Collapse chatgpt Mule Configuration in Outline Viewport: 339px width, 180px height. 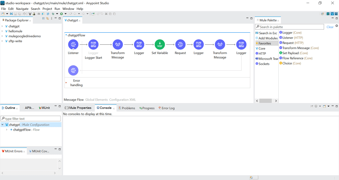click(x=2, y=125)
